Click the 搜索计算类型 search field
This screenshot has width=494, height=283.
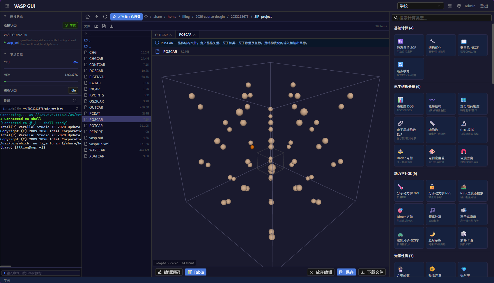[442, 18]
